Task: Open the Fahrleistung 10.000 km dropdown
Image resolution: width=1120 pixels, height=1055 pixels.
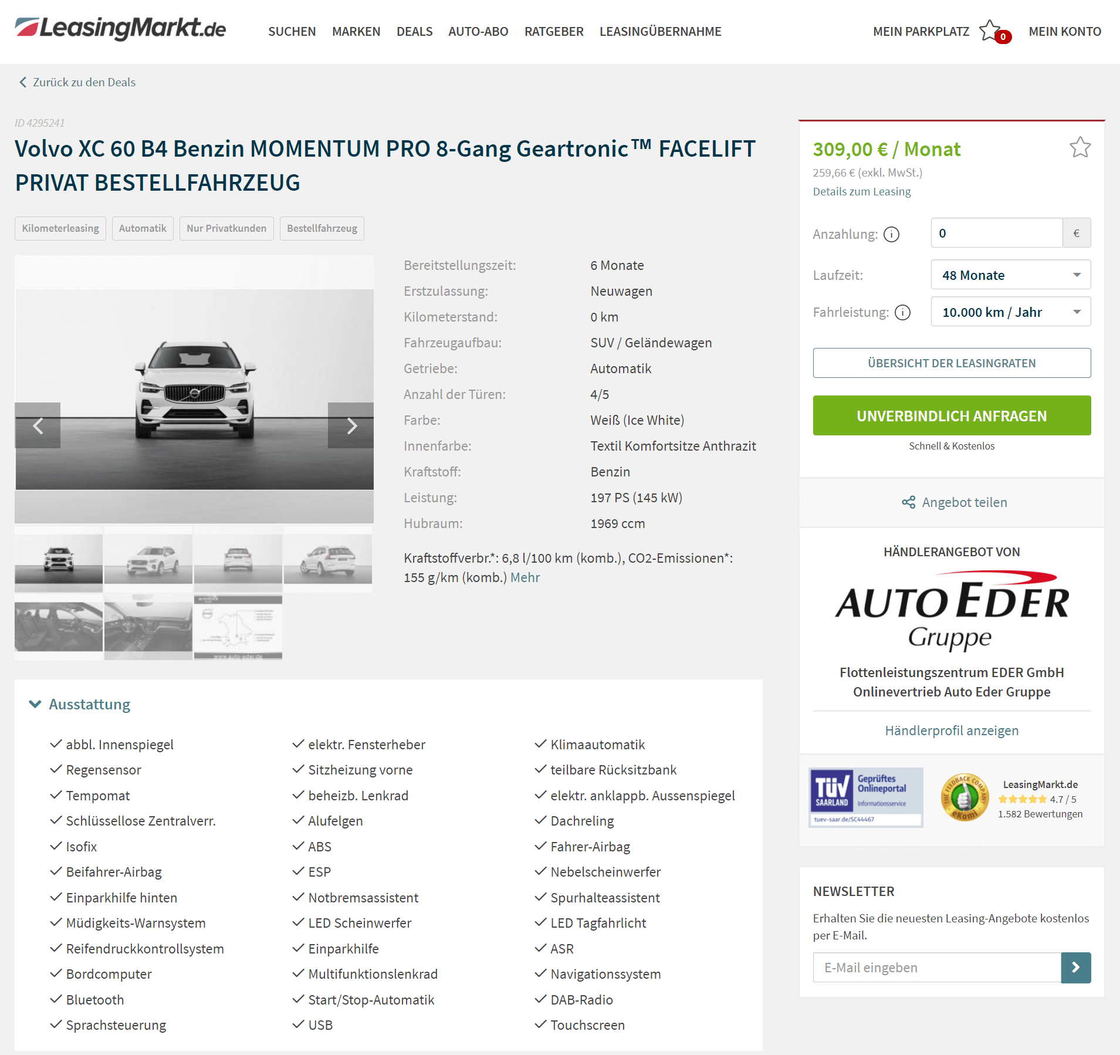Action: (1011, 312)
